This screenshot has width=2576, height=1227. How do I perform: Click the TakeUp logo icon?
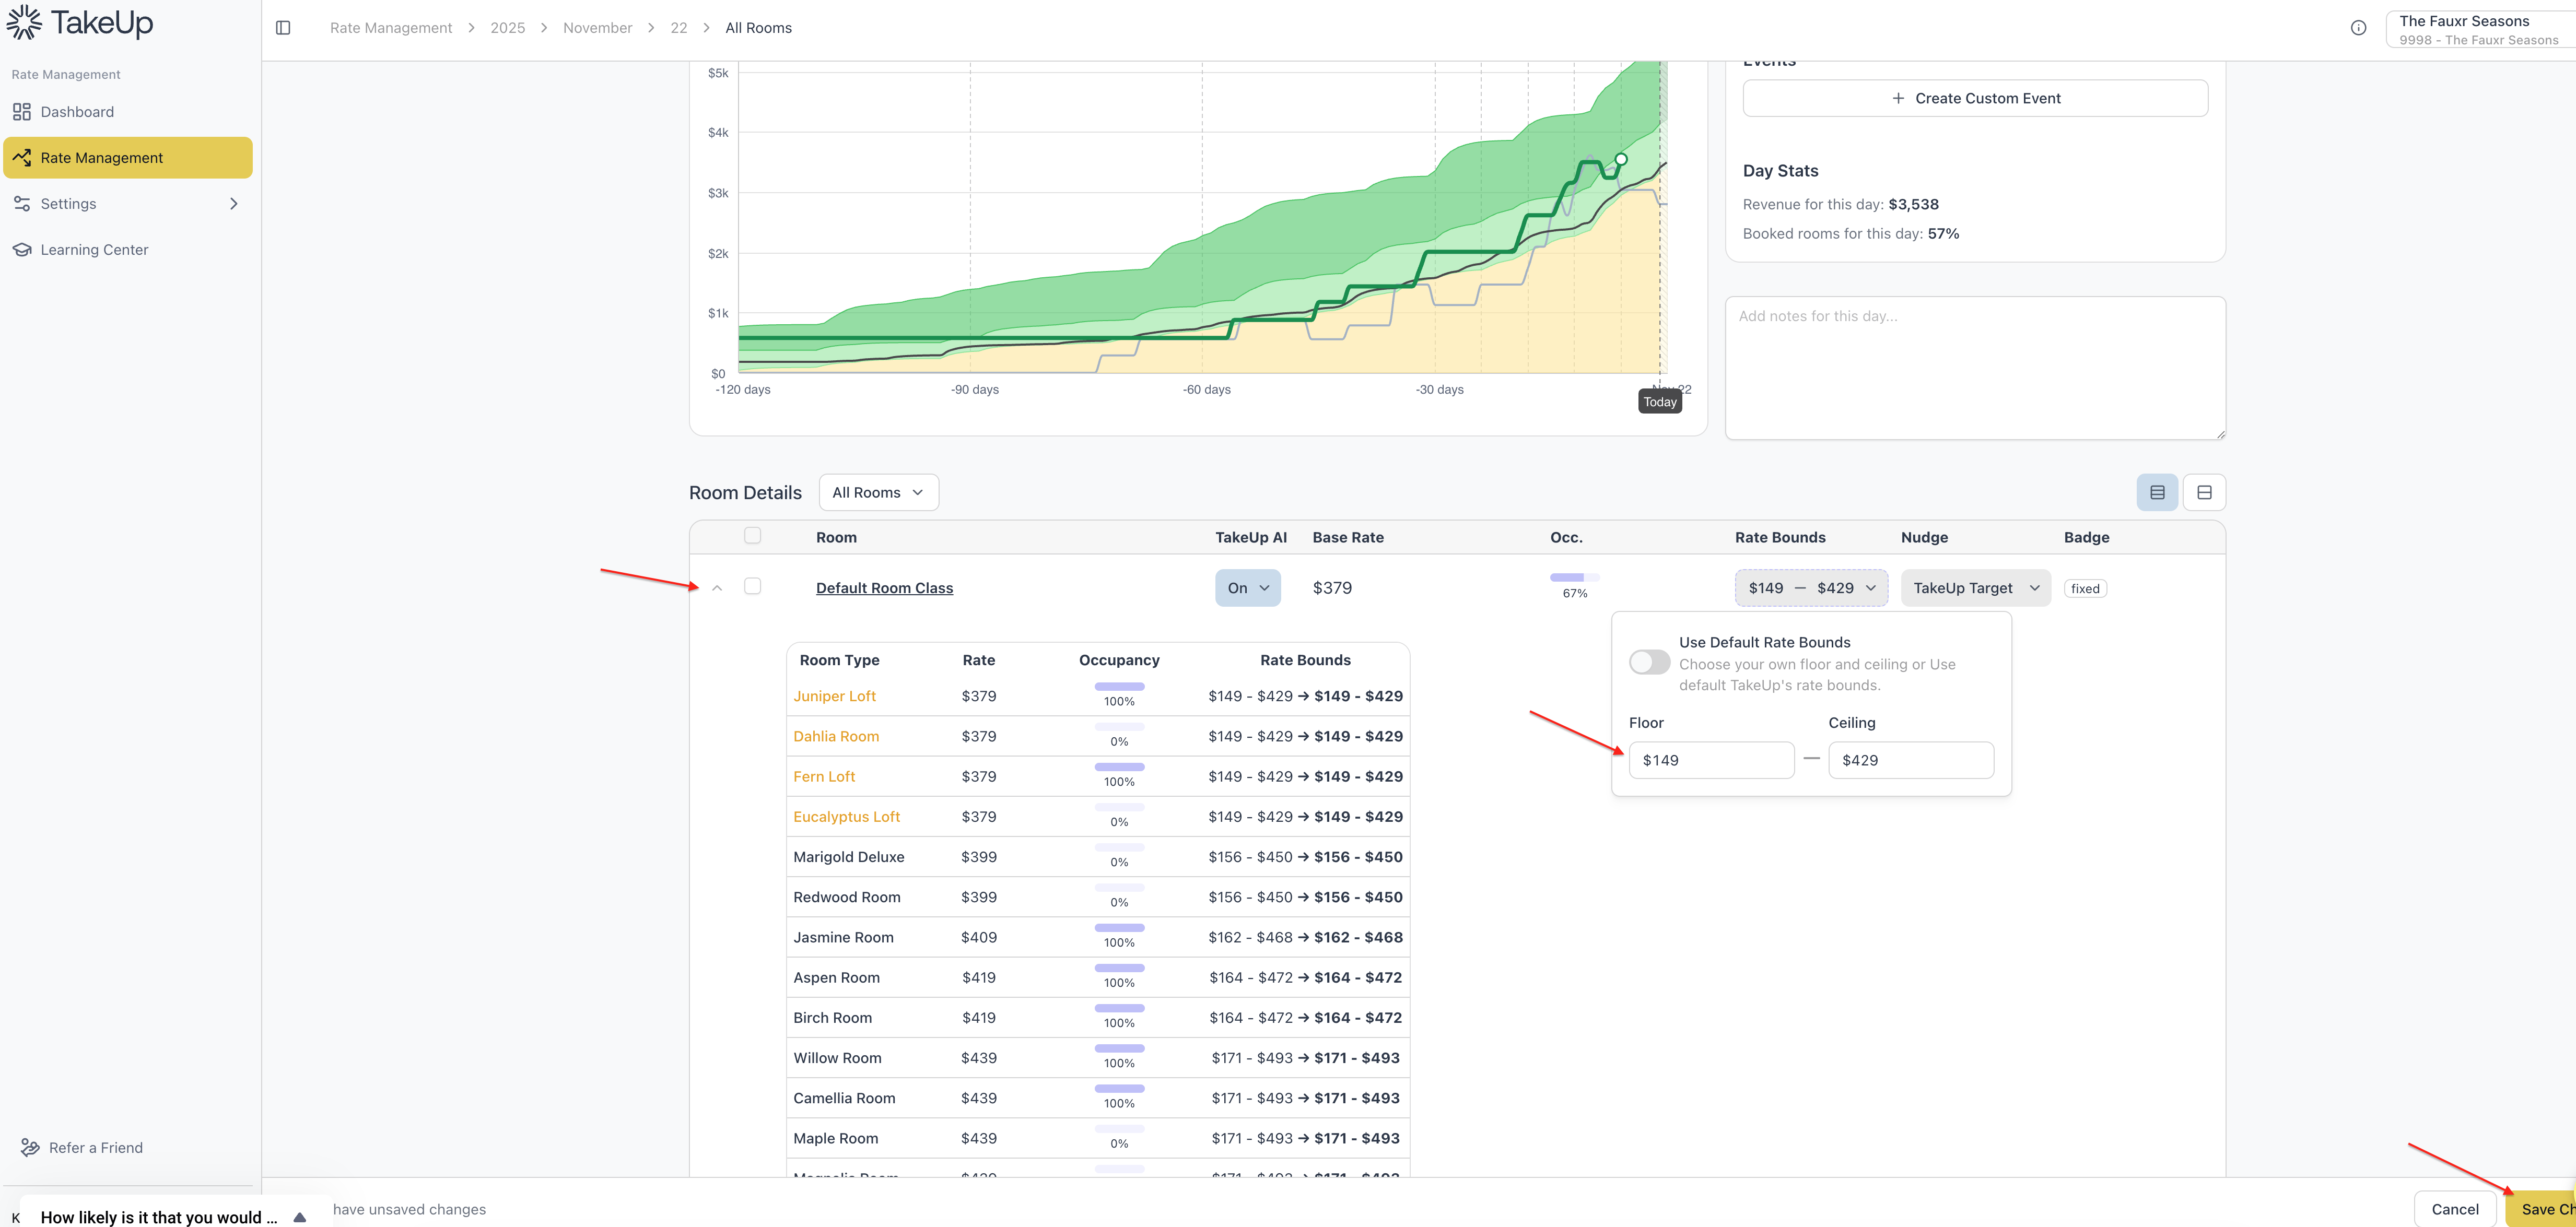click(24, 22)
